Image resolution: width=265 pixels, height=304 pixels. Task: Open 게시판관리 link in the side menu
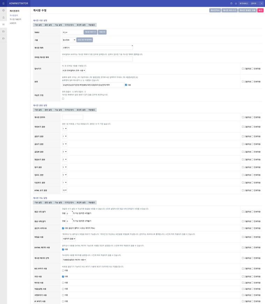[x=14, y=15]
